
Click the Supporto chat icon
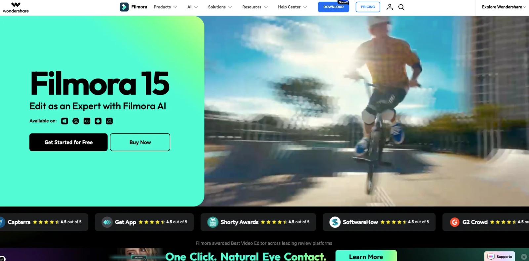tap(491, 257)
